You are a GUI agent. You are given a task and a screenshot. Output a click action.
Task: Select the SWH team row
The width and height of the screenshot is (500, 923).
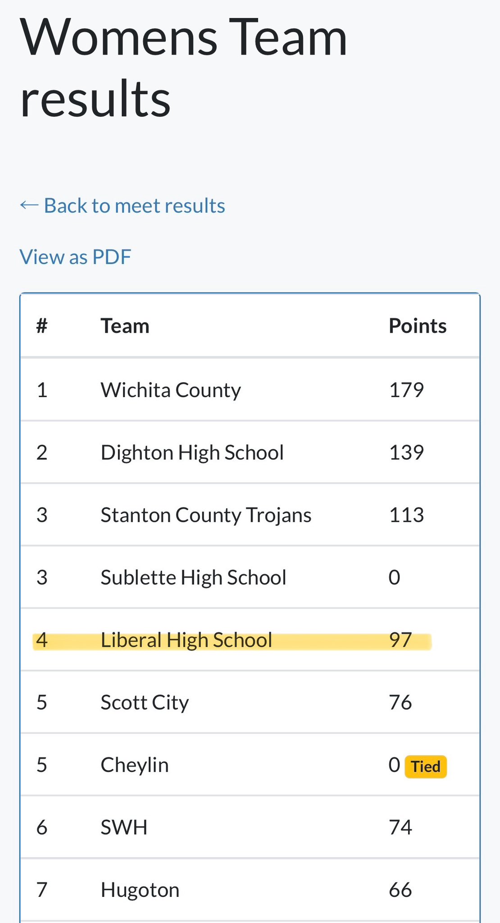[250, 827]
